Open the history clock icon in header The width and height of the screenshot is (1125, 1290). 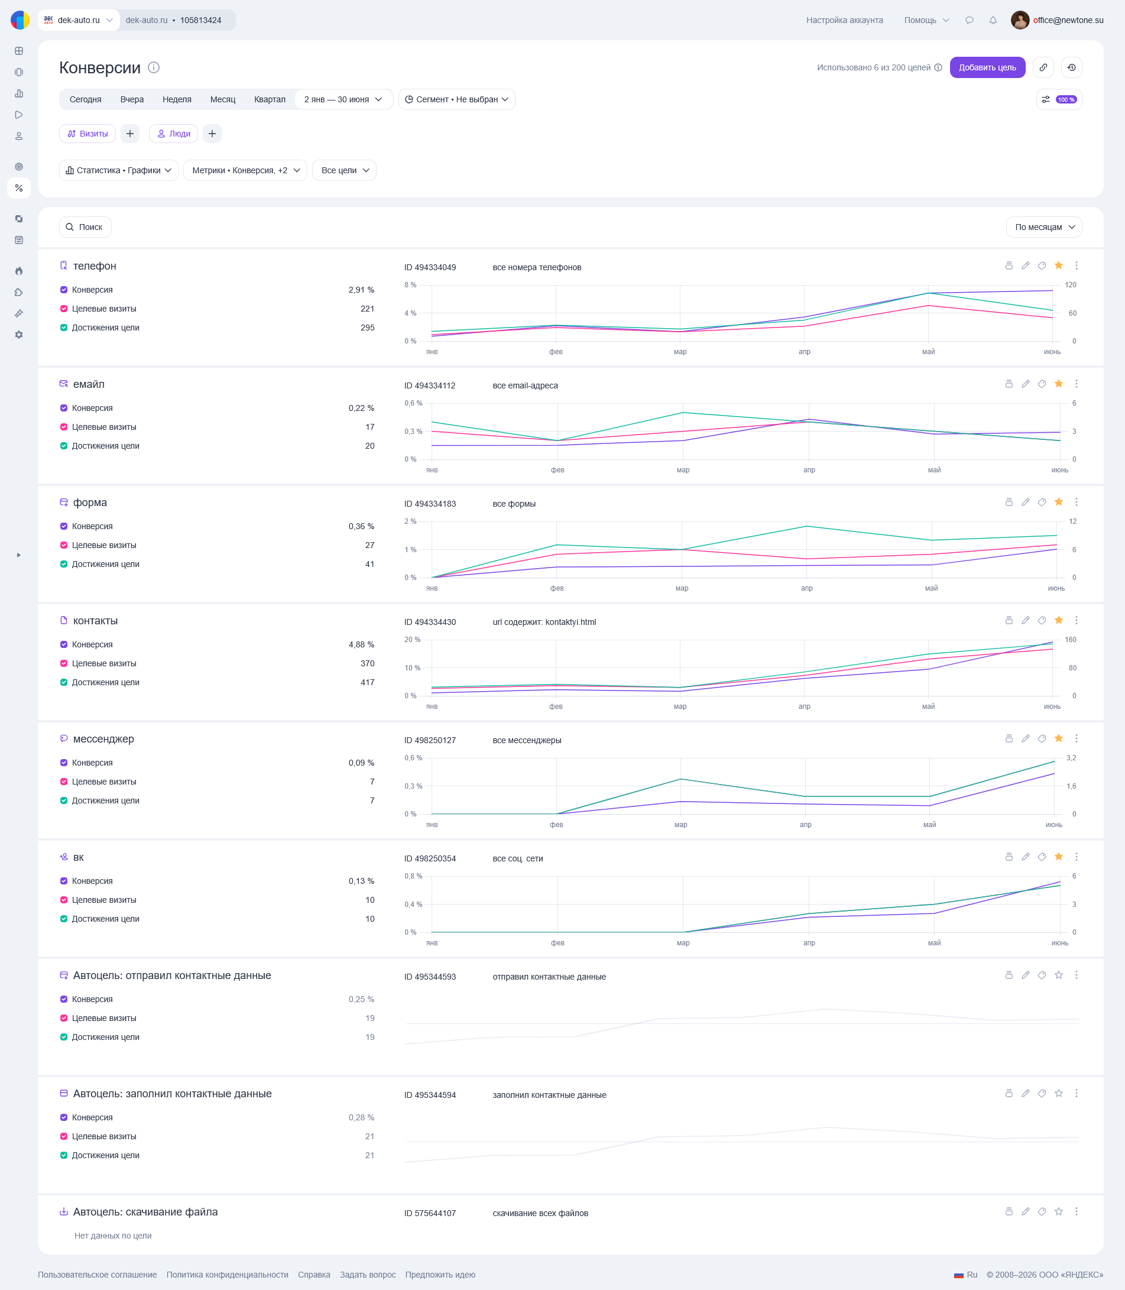pyautogui.click(x=1071, y=67)
